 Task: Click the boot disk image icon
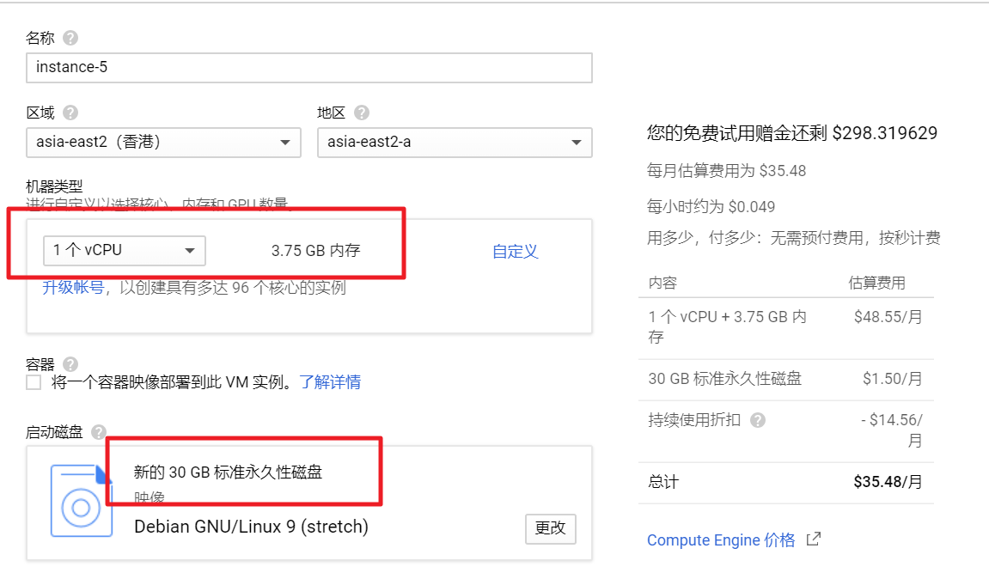coord(81,501)
